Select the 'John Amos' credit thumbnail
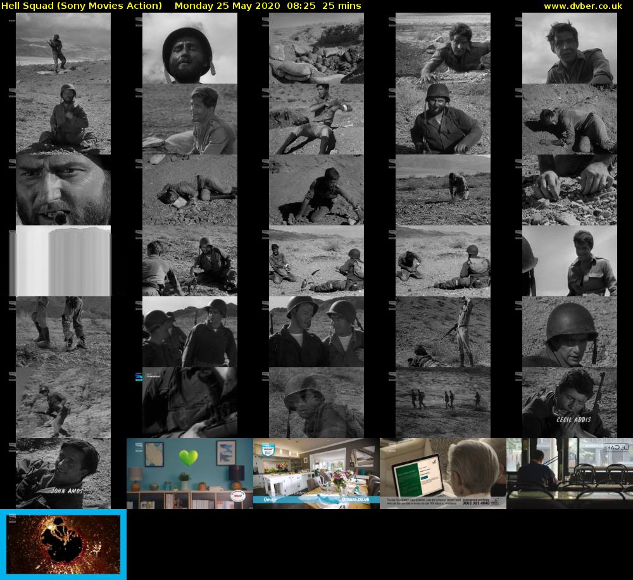633x580 pixels. (63, 474)
